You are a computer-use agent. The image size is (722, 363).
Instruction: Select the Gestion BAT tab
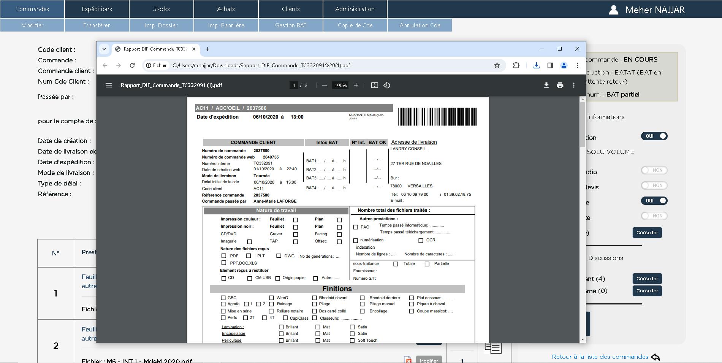coord(290,25)
